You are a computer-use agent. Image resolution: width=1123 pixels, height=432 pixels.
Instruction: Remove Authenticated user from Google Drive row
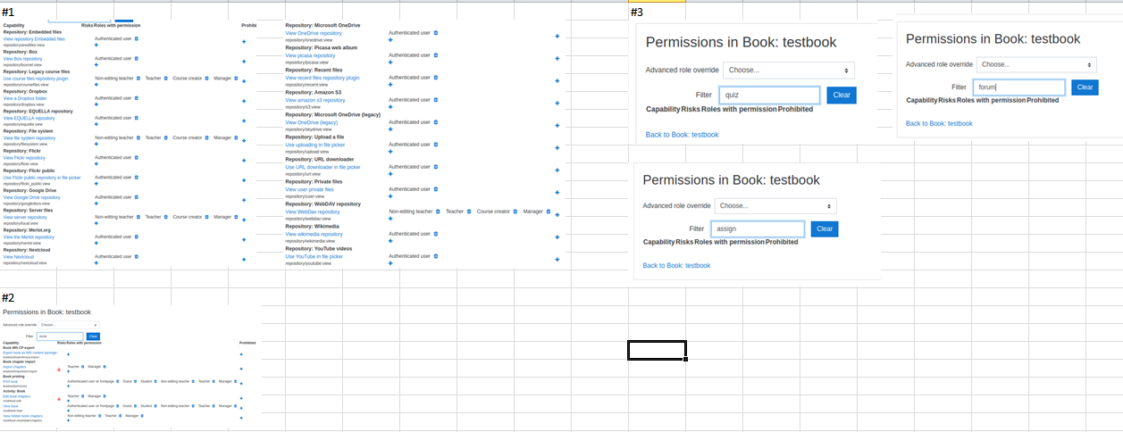(137, 197)
